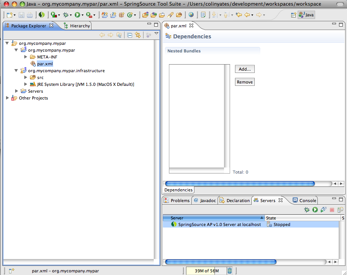Open the Console tab
The height and width of the screenshot is (275, 347).
point(304,201)
